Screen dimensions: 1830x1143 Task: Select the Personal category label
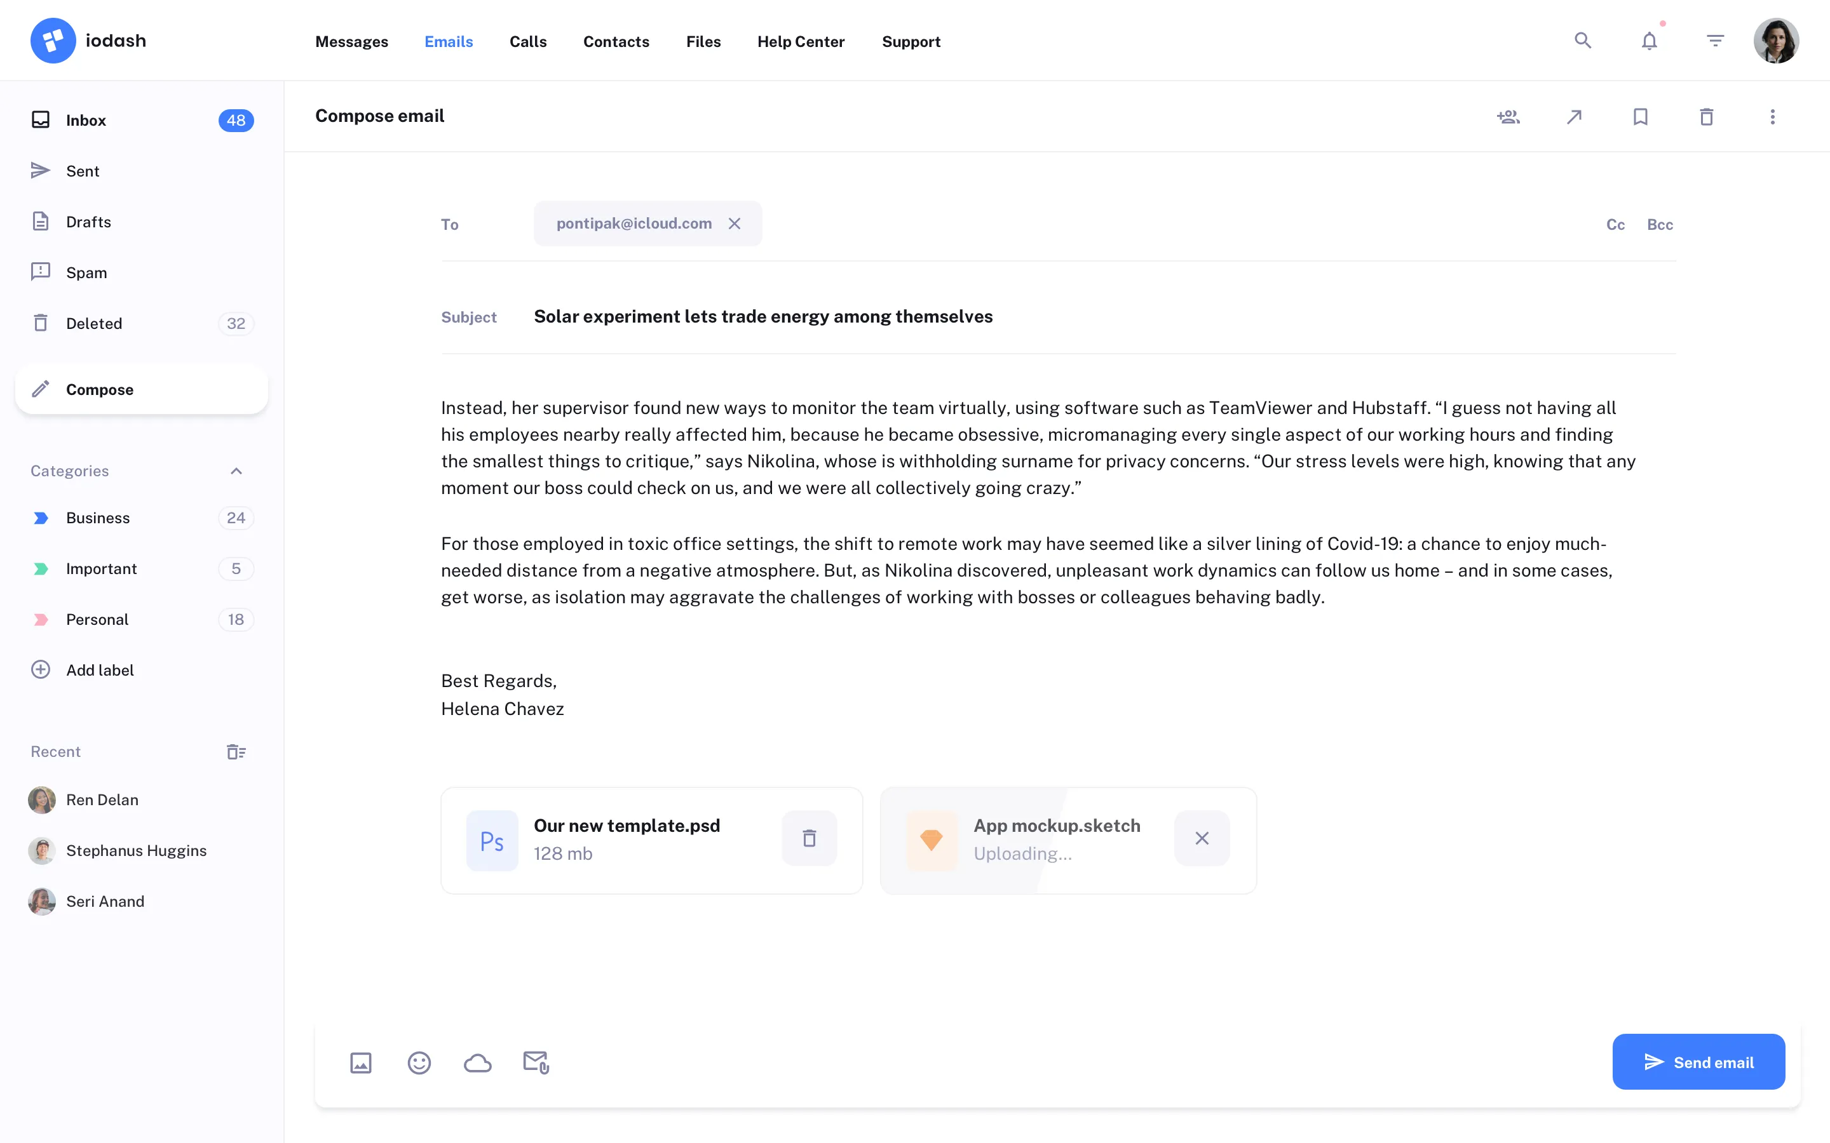[97, 619]
